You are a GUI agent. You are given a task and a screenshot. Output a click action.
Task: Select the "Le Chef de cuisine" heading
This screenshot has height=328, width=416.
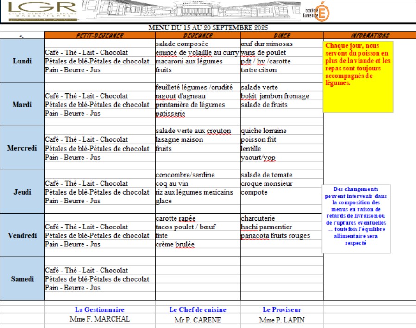click(x=198, y=309)
